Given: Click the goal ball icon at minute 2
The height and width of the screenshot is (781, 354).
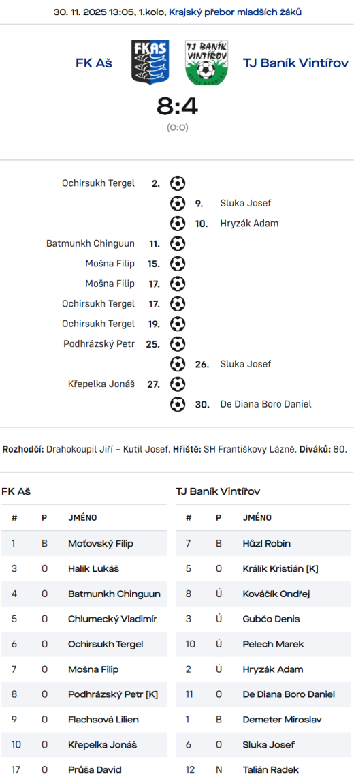Looking at the screenshot, I should (177, 183).
